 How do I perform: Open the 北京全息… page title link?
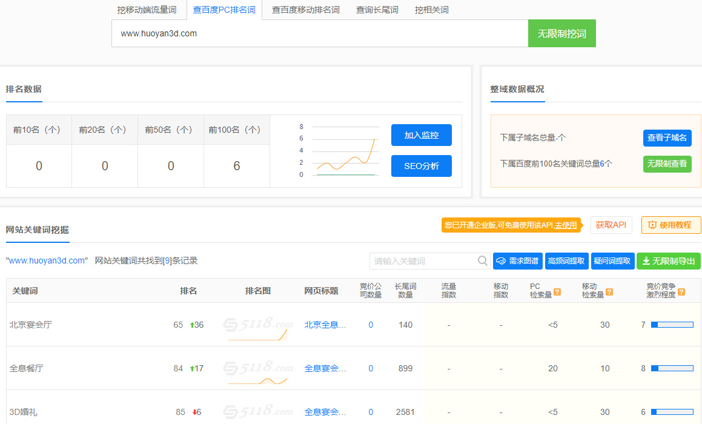point(325,325)
